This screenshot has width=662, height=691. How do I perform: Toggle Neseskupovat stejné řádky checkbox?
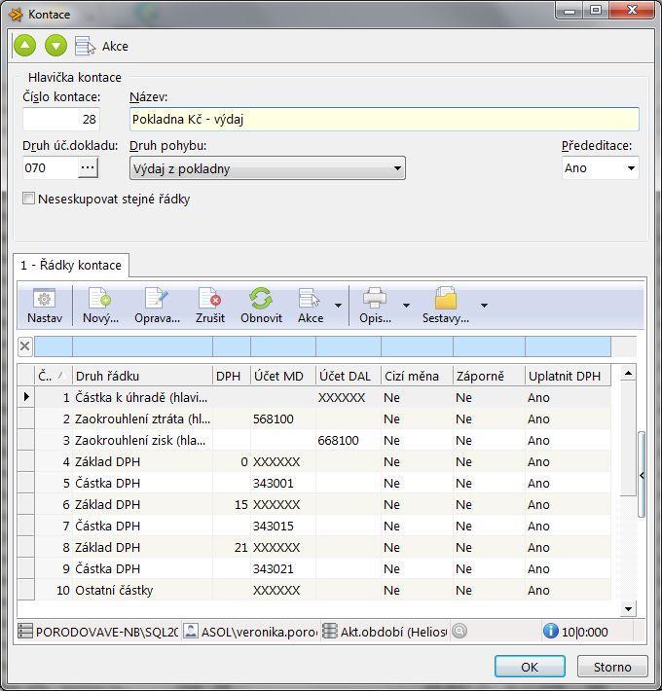click(28, 199)
